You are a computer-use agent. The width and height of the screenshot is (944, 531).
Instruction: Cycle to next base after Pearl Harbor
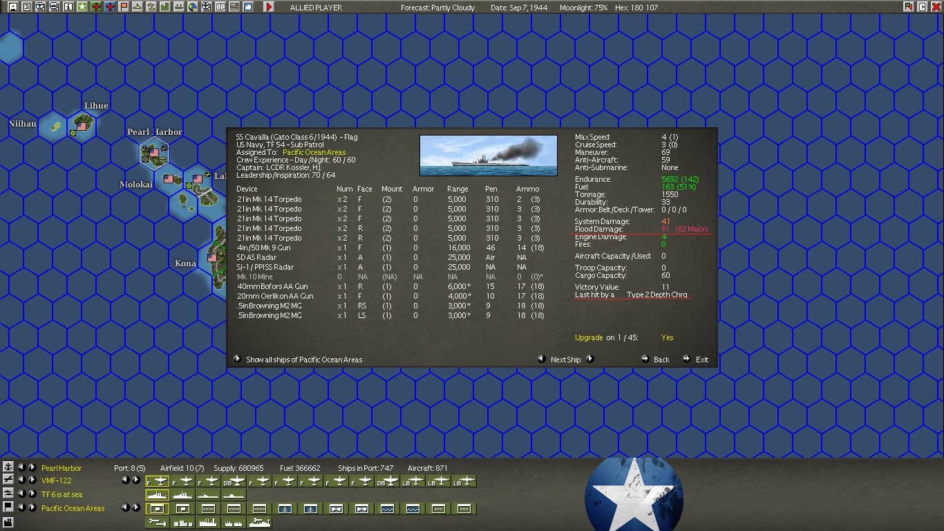32,467
